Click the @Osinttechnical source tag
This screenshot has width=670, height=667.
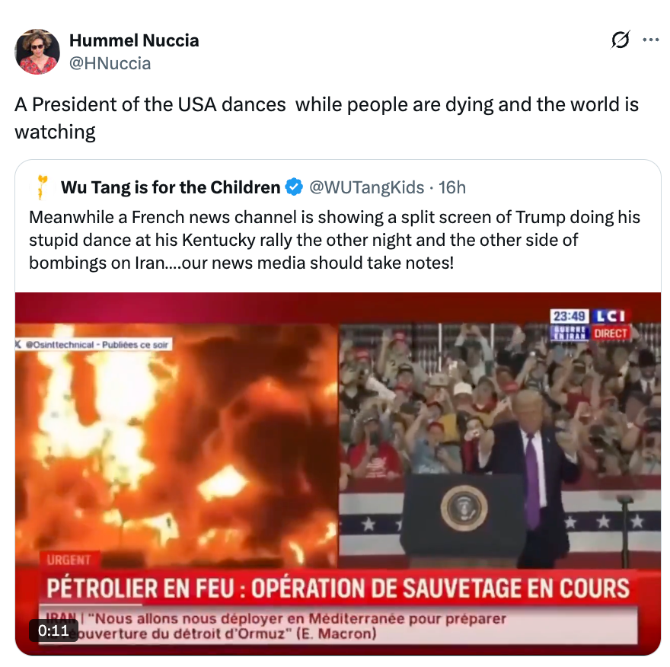94,344
